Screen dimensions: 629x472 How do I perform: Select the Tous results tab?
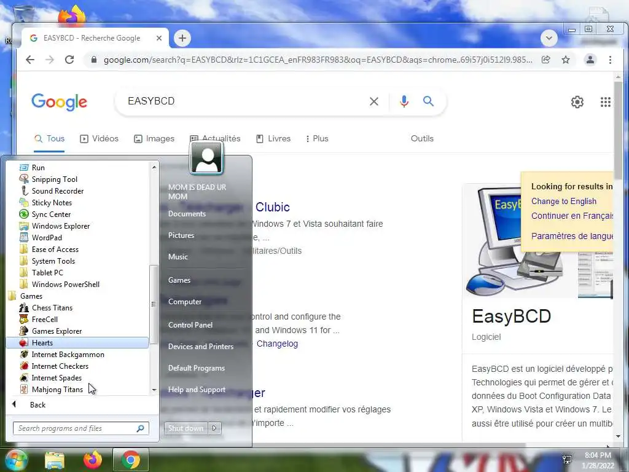(x=49, y=138)
